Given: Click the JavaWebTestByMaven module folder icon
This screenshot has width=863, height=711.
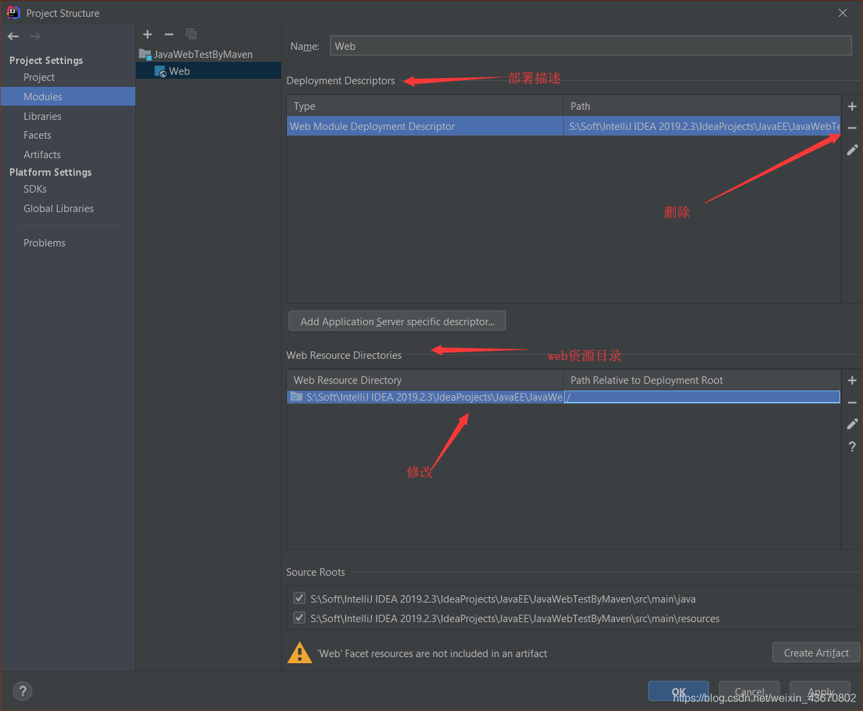Looking at the screenshot, I should pos(145,55).
